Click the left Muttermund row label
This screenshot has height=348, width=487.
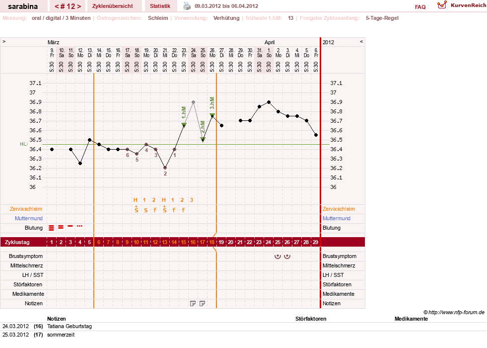click(x=29, y=218)
